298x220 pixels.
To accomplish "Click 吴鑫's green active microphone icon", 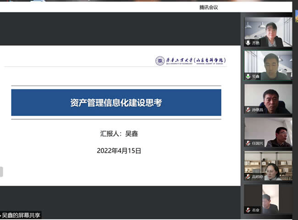I will click(248, 77).
